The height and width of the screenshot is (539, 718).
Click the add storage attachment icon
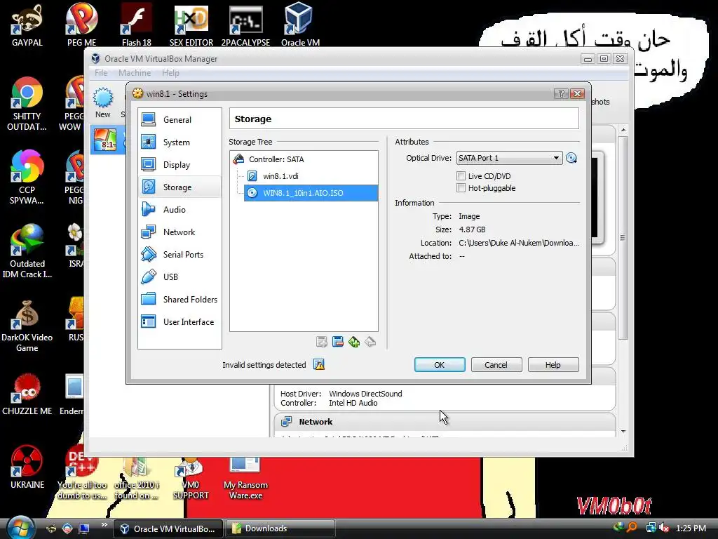pyautogui.click(x=354, y=342)
